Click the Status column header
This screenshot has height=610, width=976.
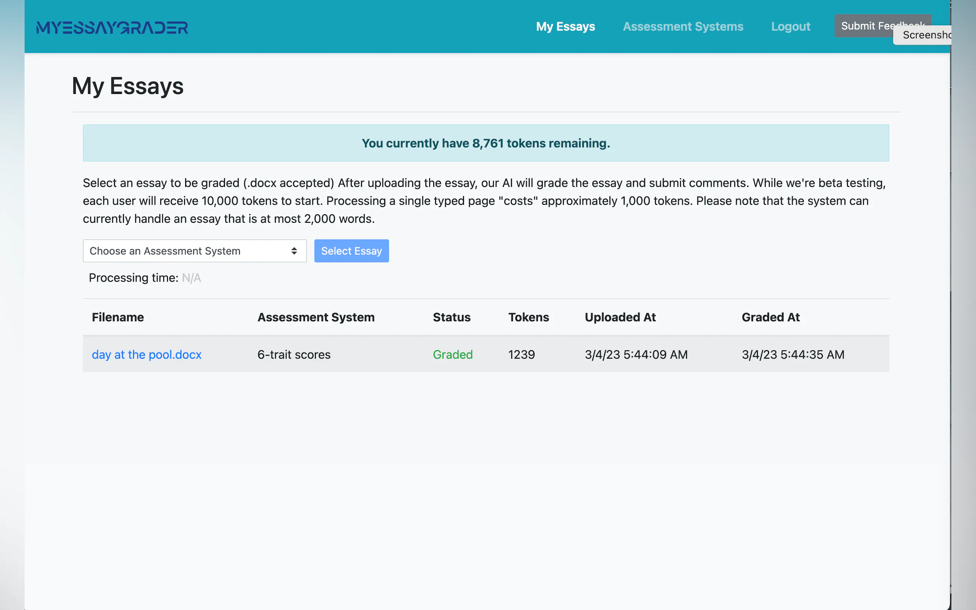(x=451, y=317)
